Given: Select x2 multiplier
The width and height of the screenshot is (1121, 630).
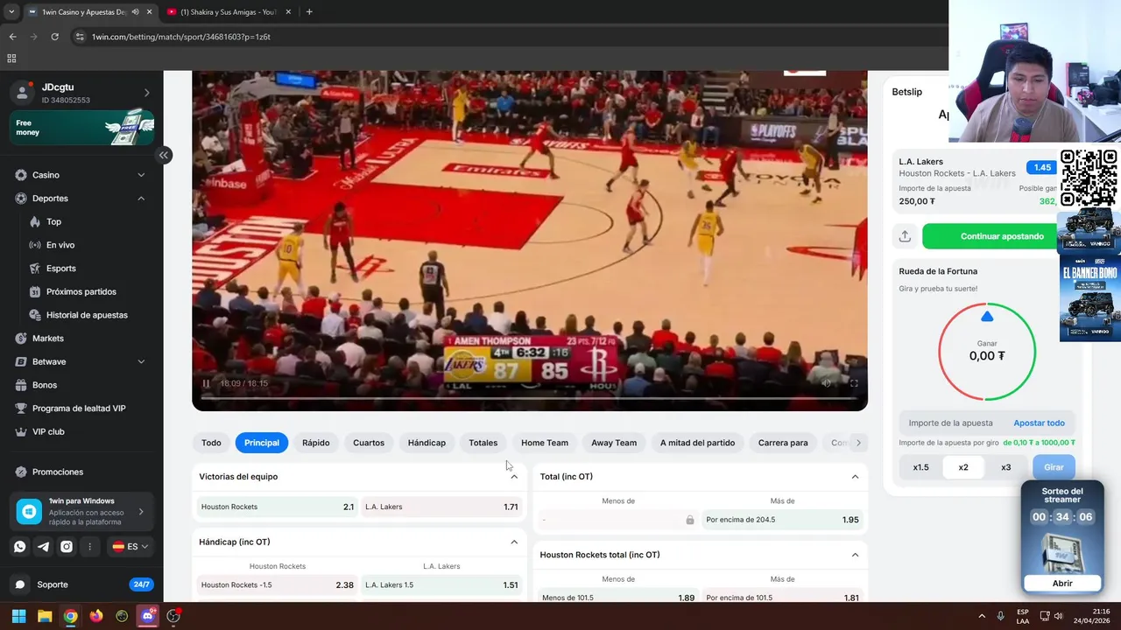Looking at the screenshot, I should click(963, 467).
